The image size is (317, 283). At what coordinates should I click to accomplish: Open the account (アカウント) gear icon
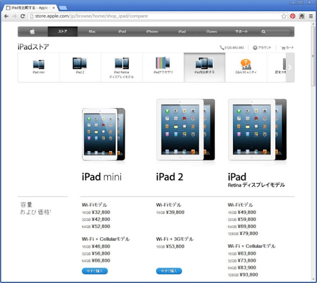(x=255, y=48)
